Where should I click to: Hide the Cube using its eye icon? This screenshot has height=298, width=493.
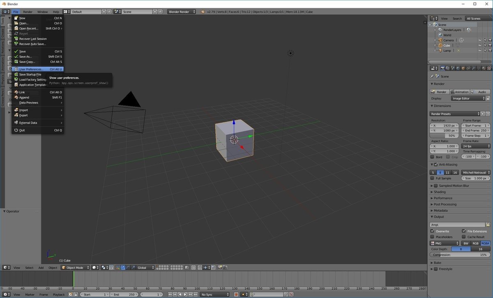[x=480, y=45]
